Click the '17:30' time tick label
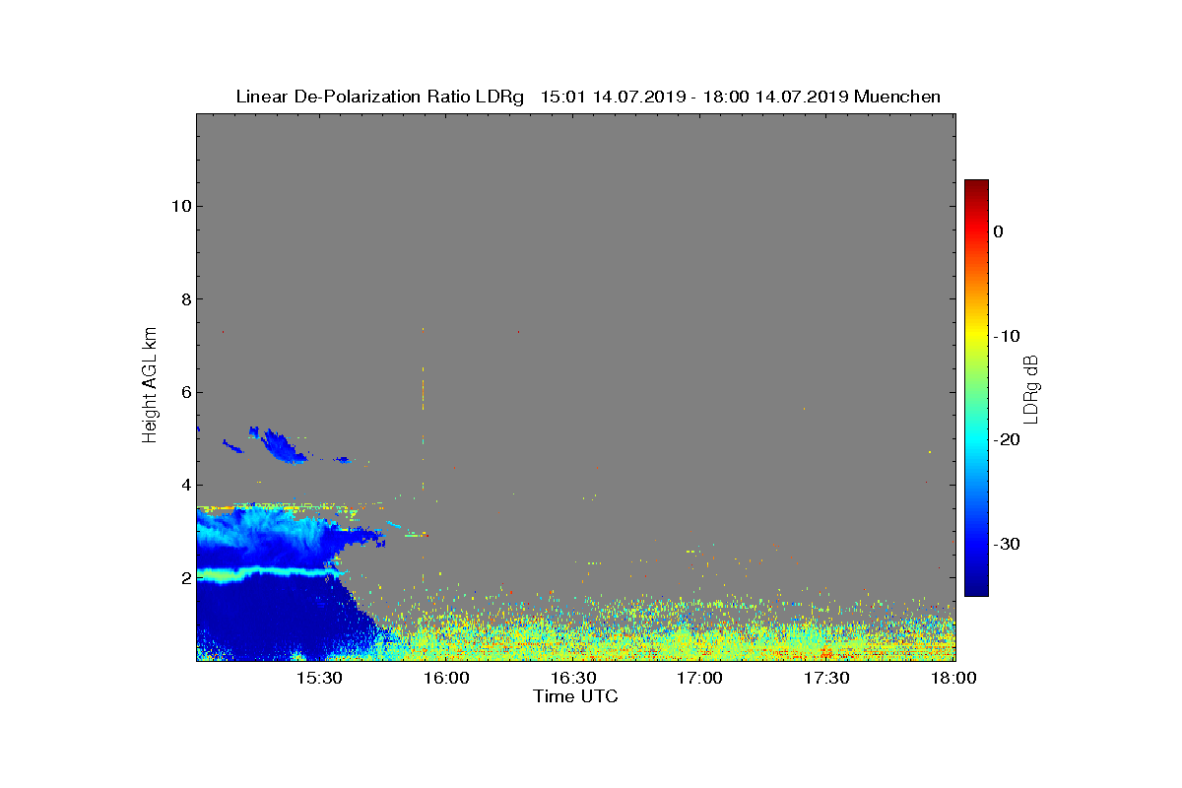Image resolution: width=1182 pixels, height=788 pixels. click(x=827, y=678)
